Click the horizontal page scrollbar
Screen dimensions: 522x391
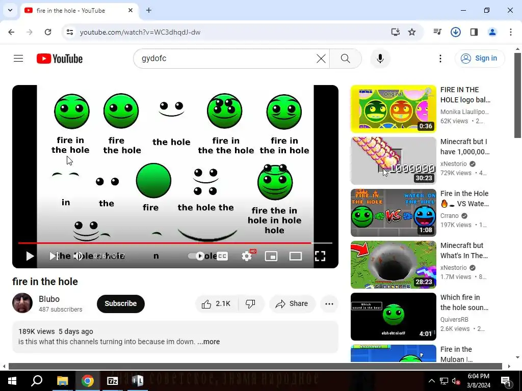[255, 367]
